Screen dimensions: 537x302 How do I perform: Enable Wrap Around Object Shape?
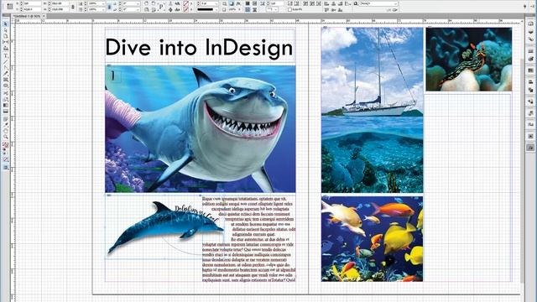tap(248, 9)
